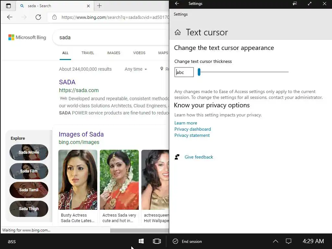Click the 'abc' text cursor preview box

pyautogui.click(x=184, y=72)
